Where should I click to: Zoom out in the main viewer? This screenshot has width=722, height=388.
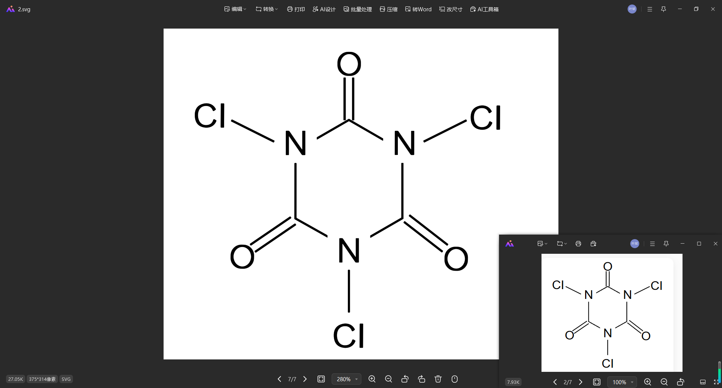coord(388,379)
